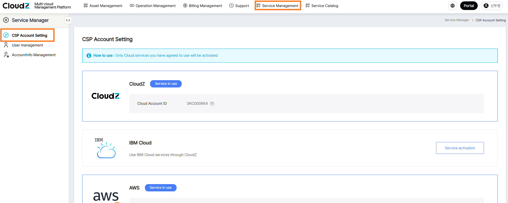Click Service Manager breadcrumb link
The height and width of the screenshot is (203, 508).
[x=457, y=20]
